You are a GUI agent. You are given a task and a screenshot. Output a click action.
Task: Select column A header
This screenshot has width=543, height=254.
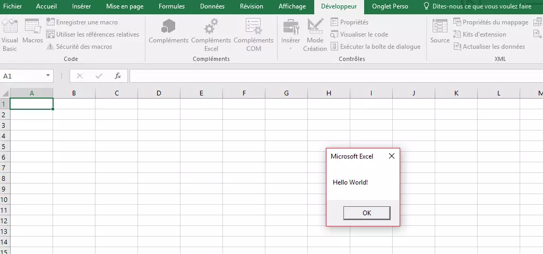pyautogui.click(x=31, y=93)
